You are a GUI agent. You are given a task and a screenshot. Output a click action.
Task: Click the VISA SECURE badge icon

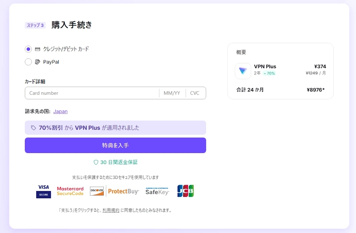[43, 191]
